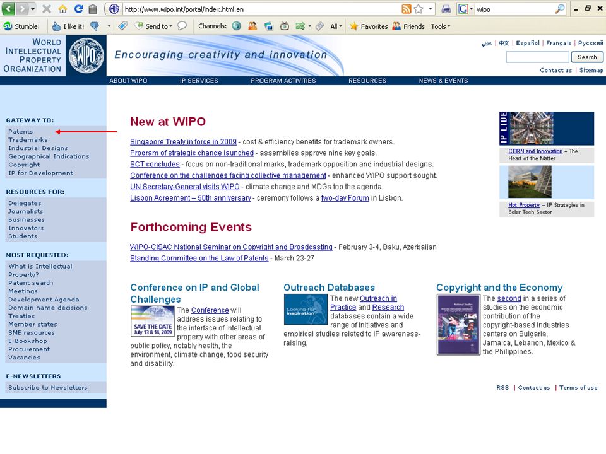Open 'Patent search' under Most Requested
606x454 pixels.
click(30, 282)
